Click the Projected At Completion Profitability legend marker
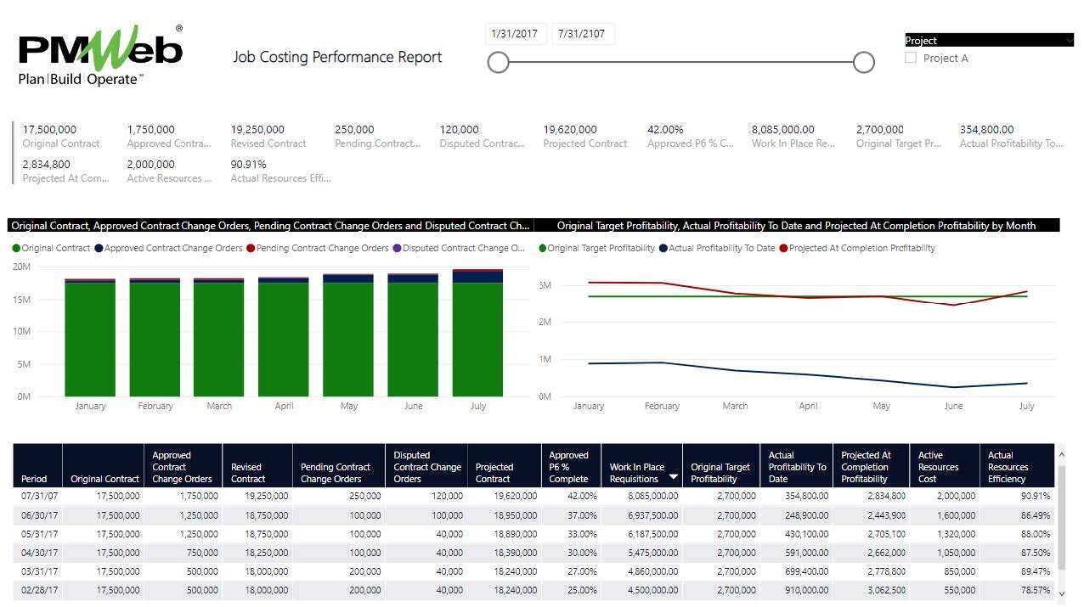 click(x=783, y=249)
